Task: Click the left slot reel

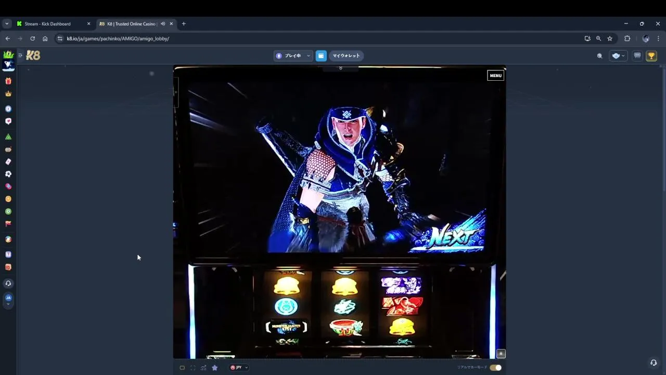Action: (286, 307)
